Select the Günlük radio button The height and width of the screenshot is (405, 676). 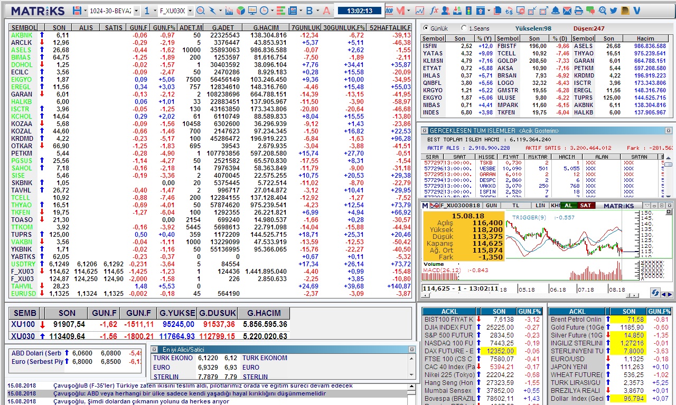(x=426, y=28)
